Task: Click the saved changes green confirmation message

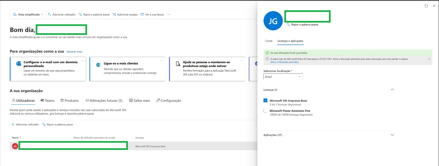Action: [348, 53]
